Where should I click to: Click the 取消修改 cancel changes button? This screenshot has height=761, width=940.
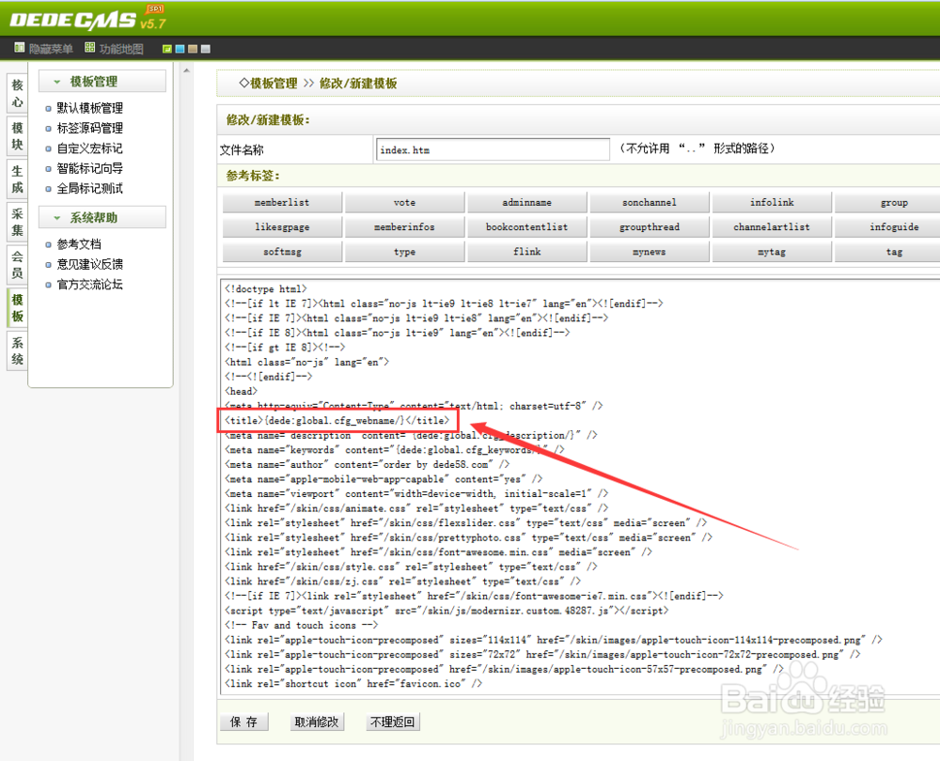317,722
